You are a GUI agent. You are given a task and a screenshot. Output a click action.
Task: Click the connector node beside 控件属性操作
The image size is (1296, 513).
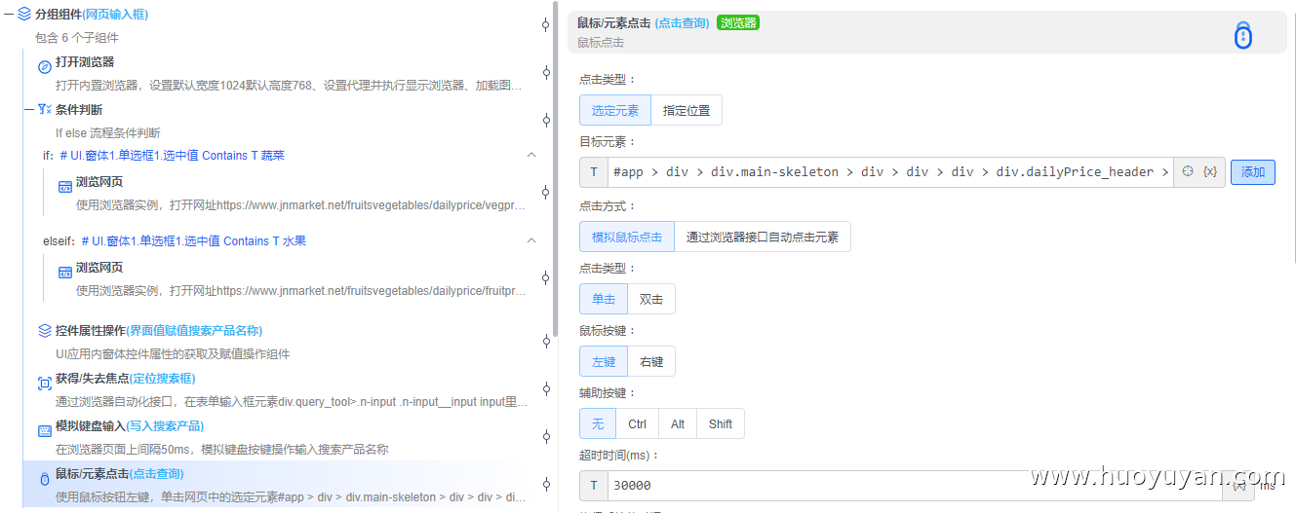click(546, 341)
